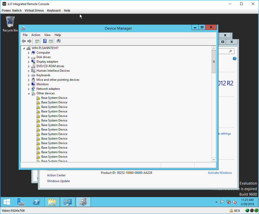Expand the Display adapters node
The image size is (259, 214).
click(x=29, y=62)
